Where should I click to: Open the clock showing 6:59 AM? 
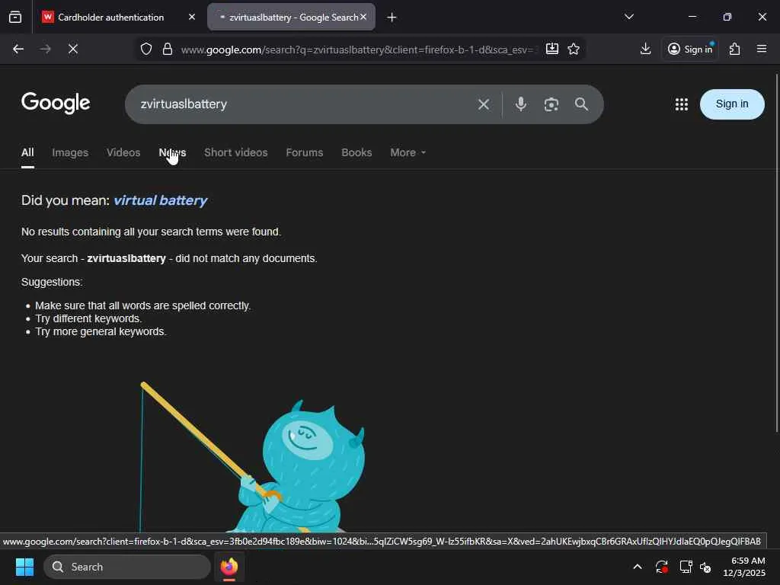pyautogui.click(x=744, y=567)
